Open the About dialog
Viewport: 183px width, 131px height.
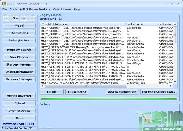[19, 118]
